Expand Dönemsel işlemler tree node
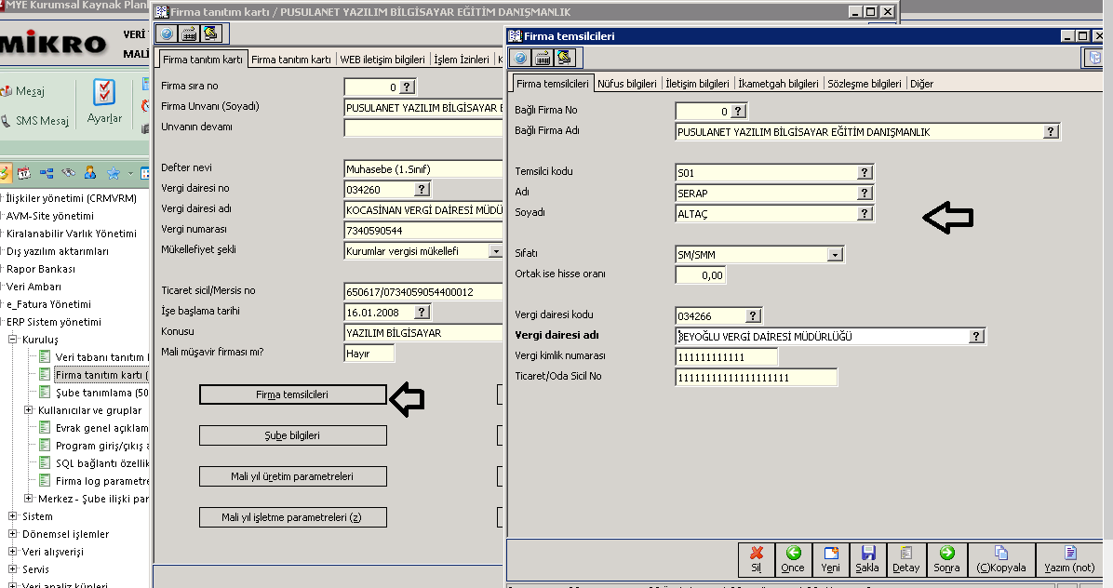Screen dimensions: 1113x588 point(12,534)
